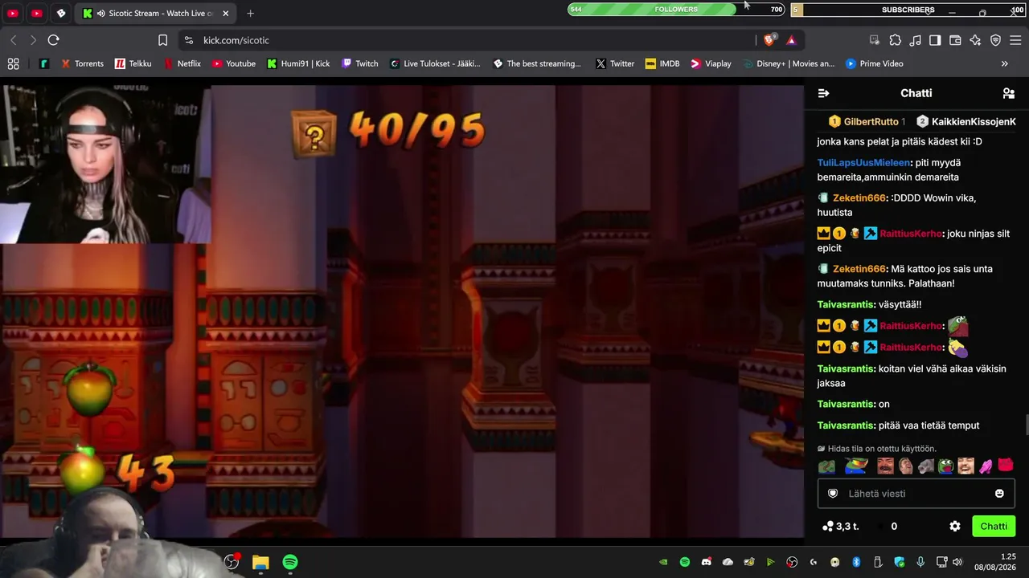This screenshot has width=1029, height=578.
Task: Open the Windows Security tray icon
Action: pyautogui.click(x=900, y=562)
